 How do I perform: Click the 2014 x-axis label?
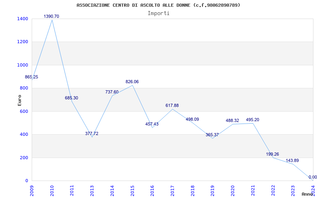tap(112, 191)
